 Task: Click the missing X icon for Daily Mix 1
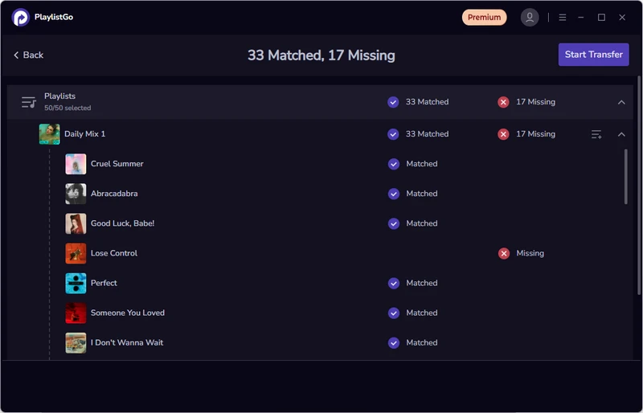click(x=503, y=134)
